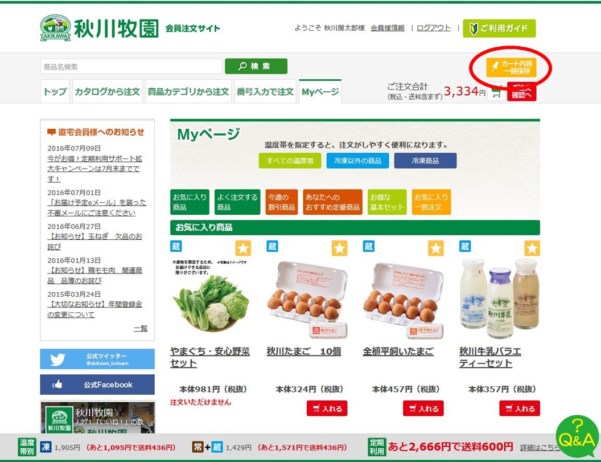The width and height of the screenshot is (601, 462).
Task: Open the 玉ねぎ 欠品のお詫び notice
Action: click(94, 242)
